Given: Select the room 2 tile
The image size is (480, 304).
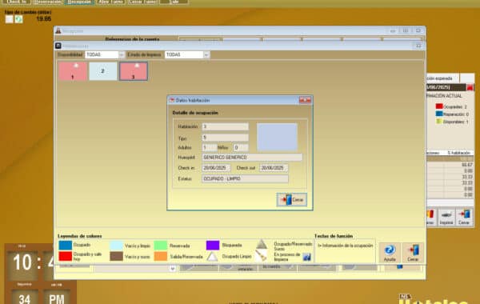Looking at the screenshot, I should (x=103, y=71).
